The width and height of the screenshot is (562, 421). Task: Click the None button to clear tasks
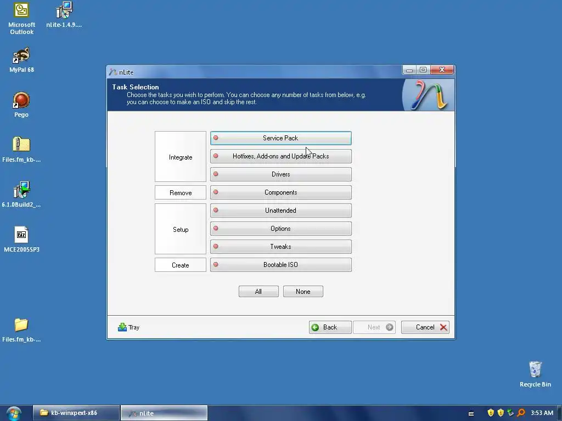tap(303, 292)
